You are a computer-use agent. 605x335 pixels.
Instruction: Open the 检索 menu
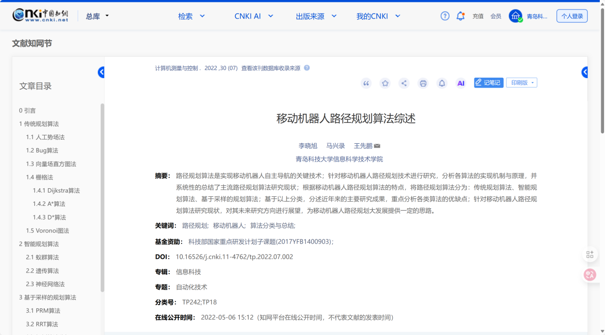coord(191,16)
